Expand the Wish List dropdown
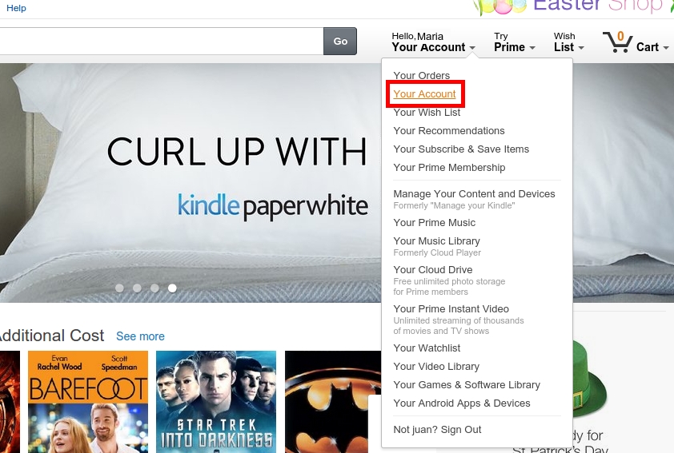 [x=568, y=42]
